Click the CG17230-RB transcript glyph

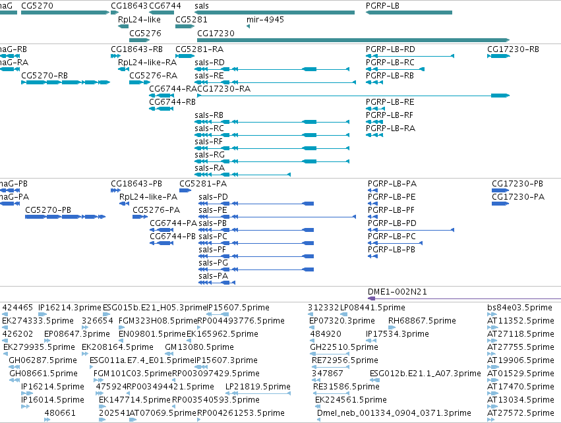[x=499, y=56]
